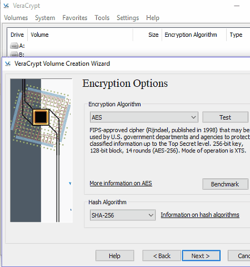250x267 pixels.
Task: Click the Test button
Action: 225,117
